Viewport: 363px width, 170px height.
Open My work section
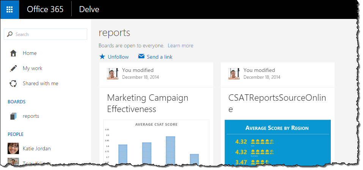[32, 69]
